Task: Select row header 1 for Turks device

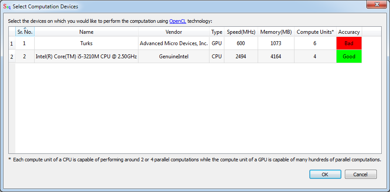Action: [12, 43]
